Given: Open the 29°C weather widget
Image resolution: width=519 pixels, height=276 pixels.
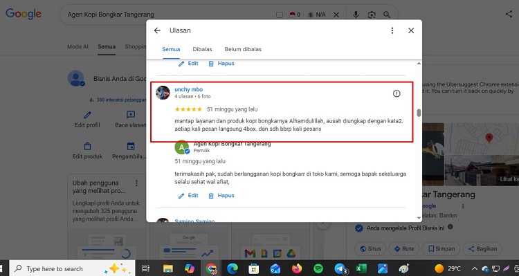Looking at the screenshot, I should [x=448, y=268].
